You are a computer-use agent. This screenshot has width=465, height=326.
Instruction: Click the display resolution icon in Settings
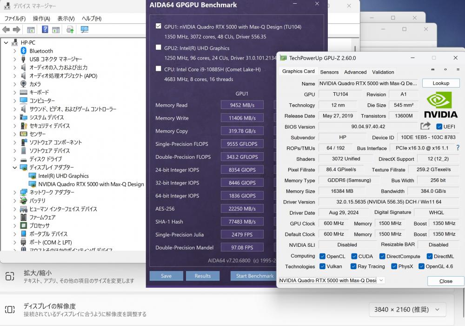tap(10, 309)
